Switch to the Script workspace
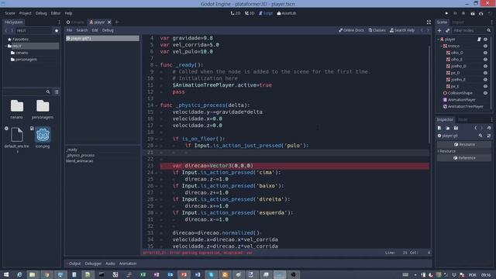 tap(266, 13)
